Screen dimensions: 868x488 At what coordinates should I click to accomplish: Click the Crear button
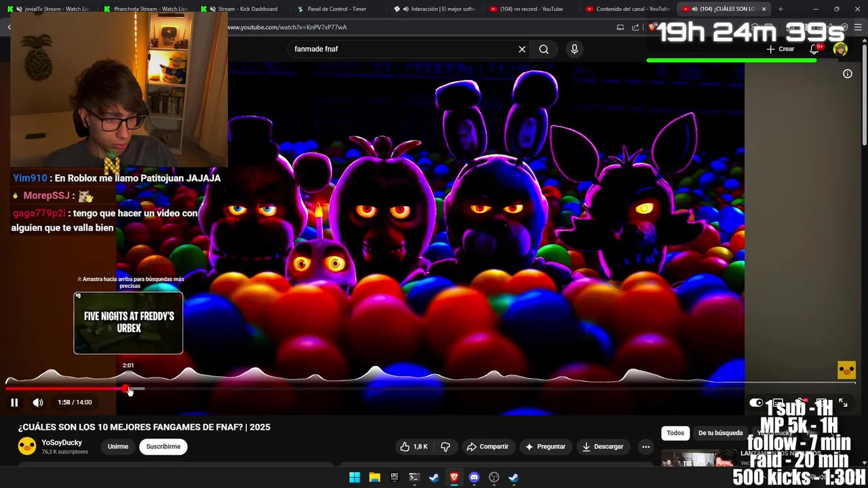781,49
